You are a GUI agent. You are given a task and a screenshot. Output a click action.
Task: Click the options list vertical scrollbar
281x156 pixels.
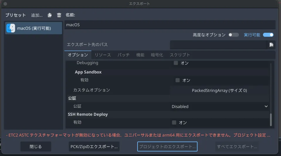tap(271, 120)
